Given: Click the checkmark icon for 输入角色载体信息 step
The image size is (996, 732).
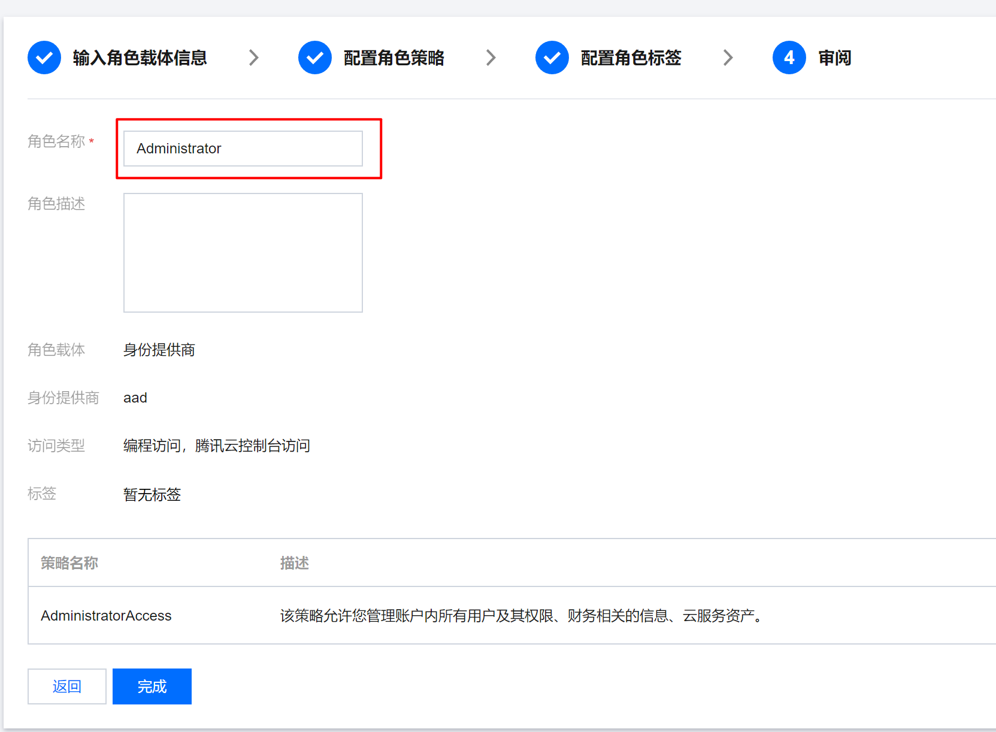Looking at the screenshot, I should pos(44,58).
